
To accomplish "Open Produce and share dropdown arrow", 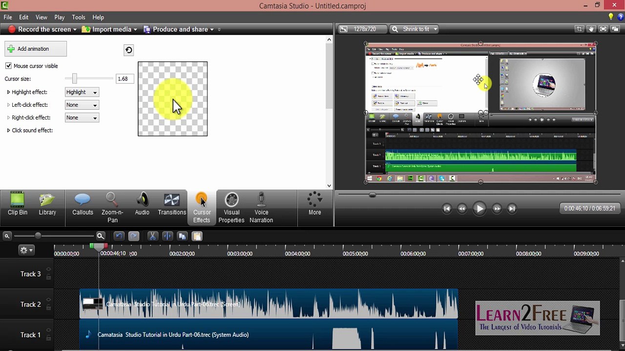I will pyautogui.click(x=211, y=30).
